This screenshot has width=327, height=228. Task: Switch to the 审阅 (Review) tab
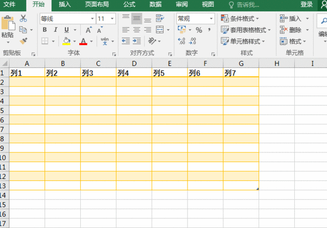pos(182,5)
